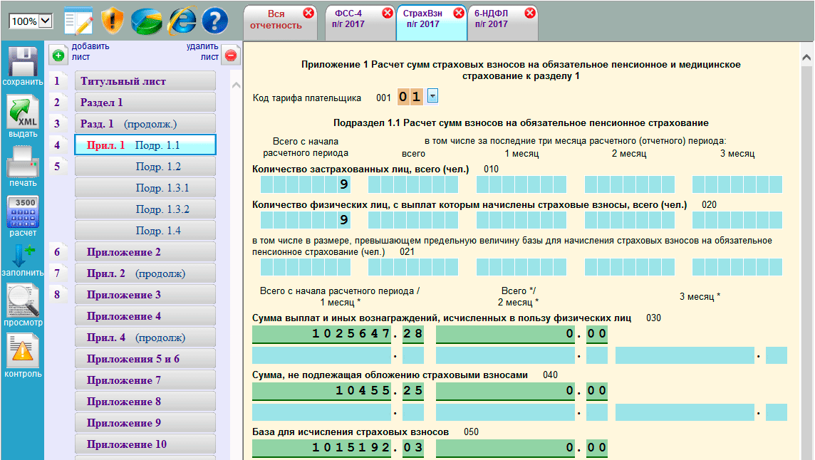Open the Титульный лист sheet
This screenshot has height=460, width=815.
click(145, 81)
